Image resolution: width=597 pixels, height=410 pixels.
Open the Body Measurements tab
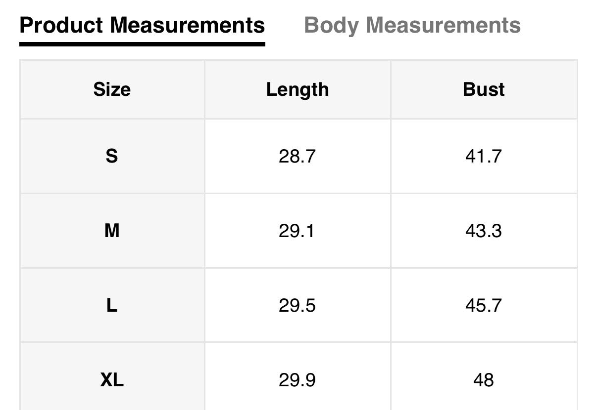[x=412, y=25]
